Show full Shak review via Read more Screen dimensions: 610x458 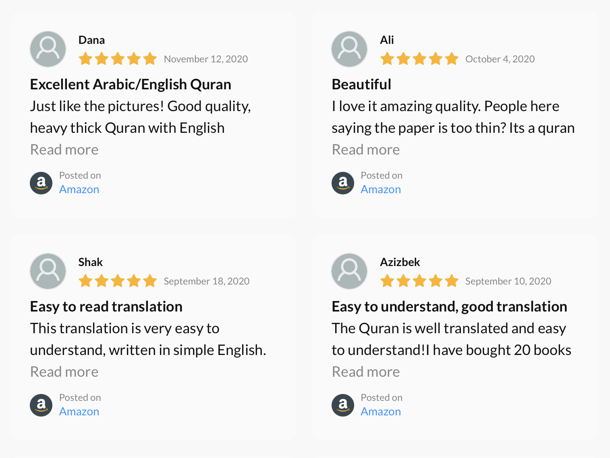tap(64, 372)
